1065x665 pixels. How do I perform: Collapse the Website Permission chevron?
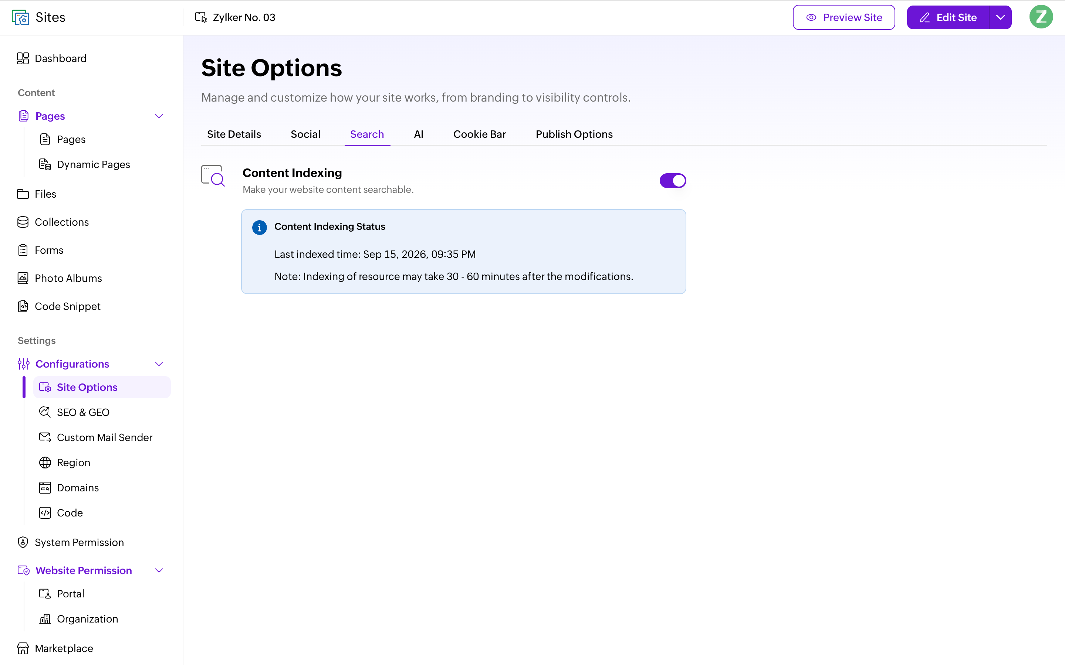(x=159, y=570)
